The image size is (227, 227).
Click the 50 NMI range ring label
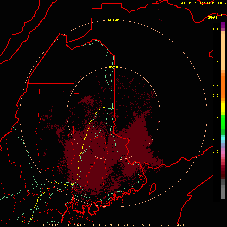(113, 67)
